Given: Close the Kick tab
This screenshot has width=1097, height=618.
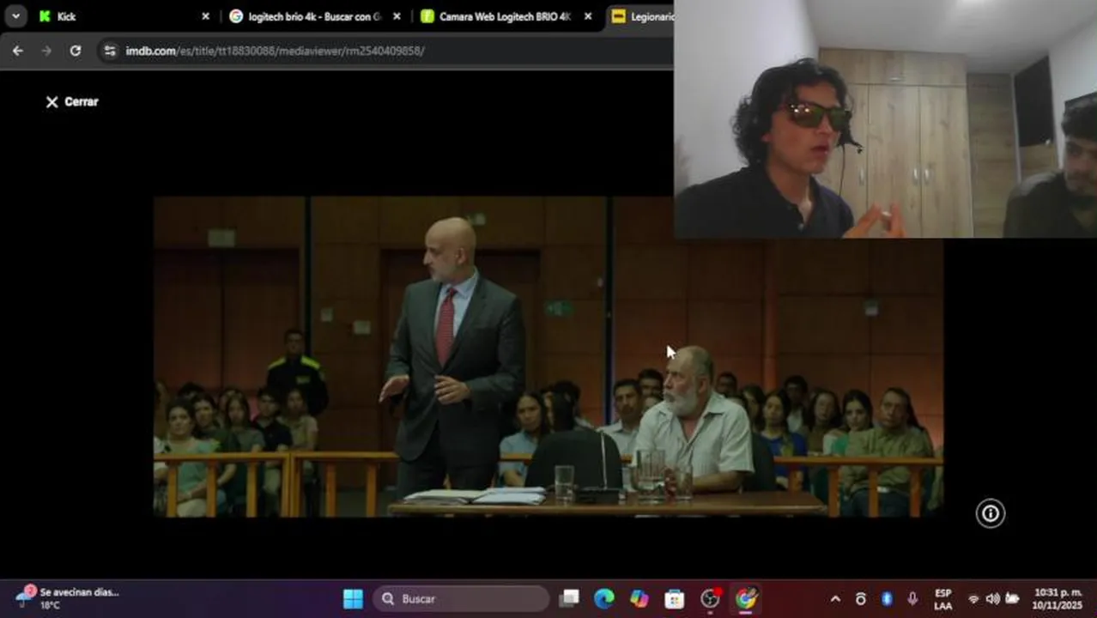Looking at the screenshot, I should pos(205,16).
